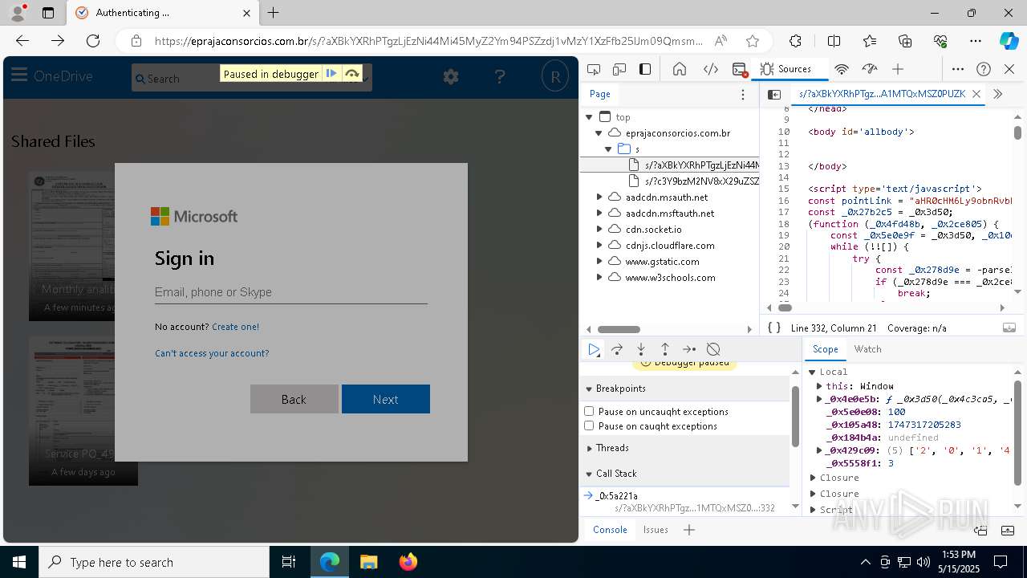Expand aadcdn.msauth.net tree node
The image size is (1027, 578).
point(599,197)
